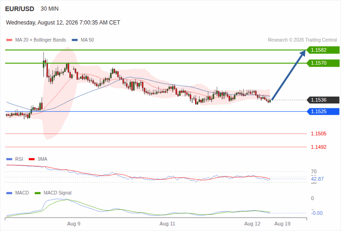Click the RSI legend swatch

(9, 159)
